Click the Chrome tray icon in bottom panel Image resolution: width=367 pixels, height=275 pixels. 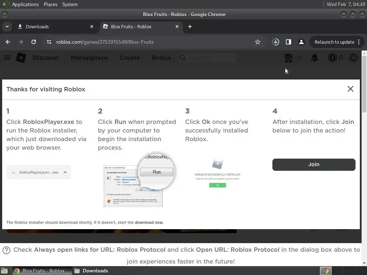click(326, 271)
